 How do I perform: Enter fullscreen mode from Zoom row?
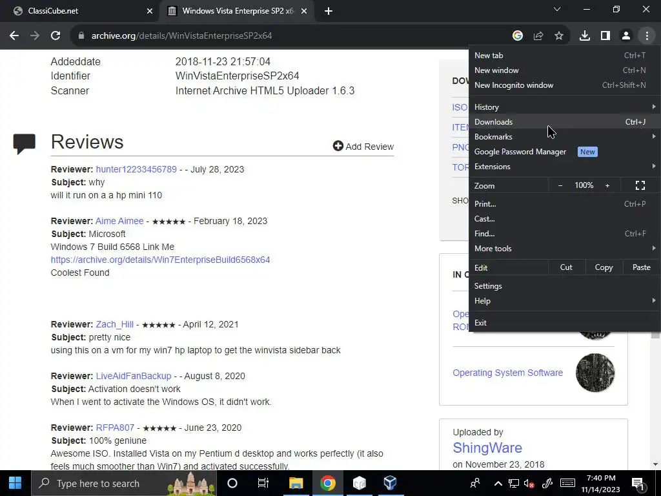640,185
